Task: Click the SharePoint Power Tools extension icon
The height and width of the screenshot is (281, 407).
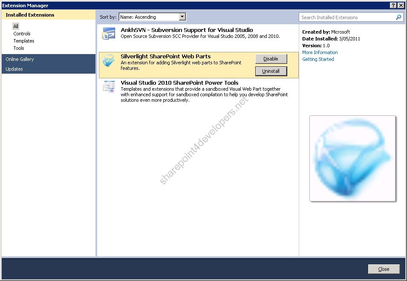Action: 109,87
